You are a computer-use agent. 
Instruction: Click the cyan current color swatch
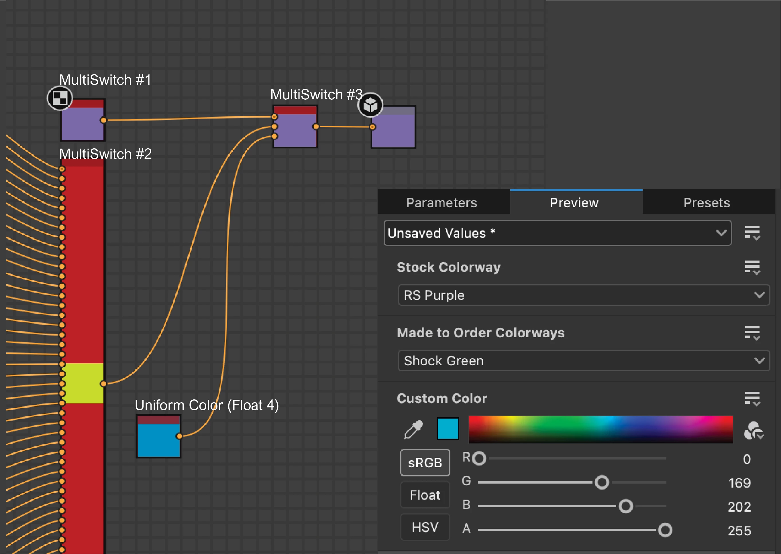448,429
